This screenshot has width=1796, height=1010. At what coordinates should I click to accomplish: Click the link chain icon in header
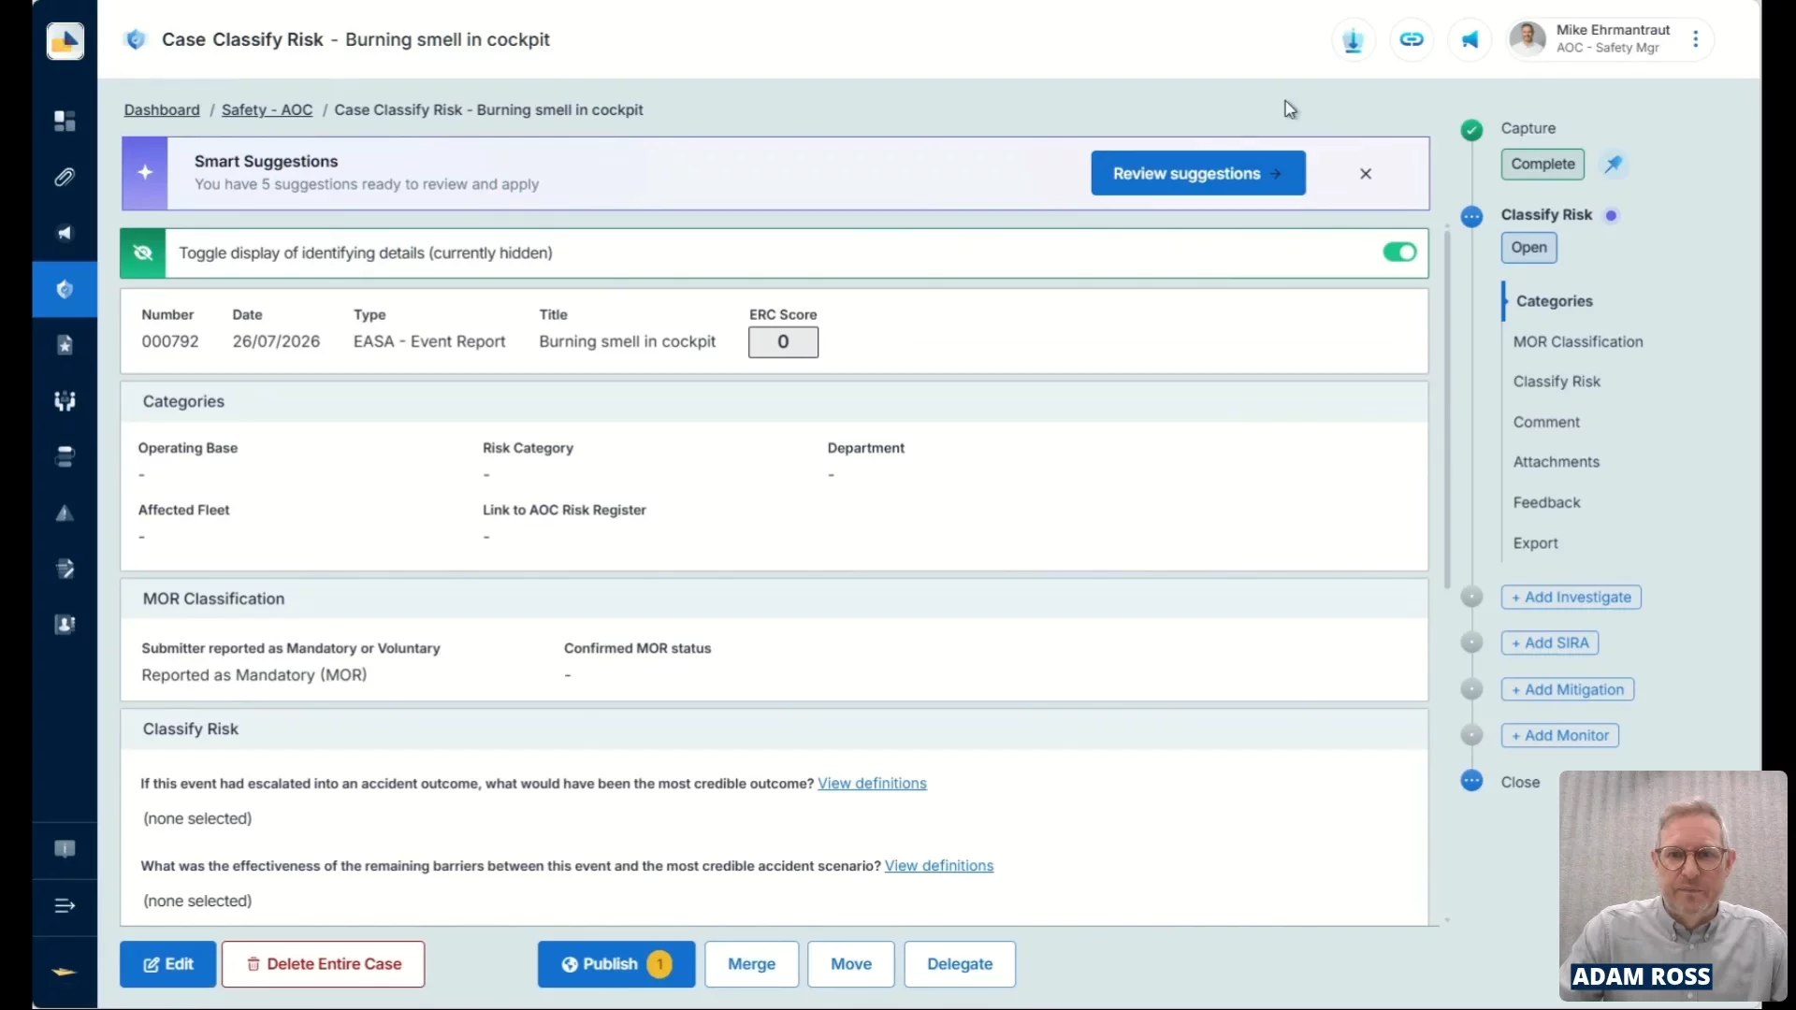coord(1412,39)
